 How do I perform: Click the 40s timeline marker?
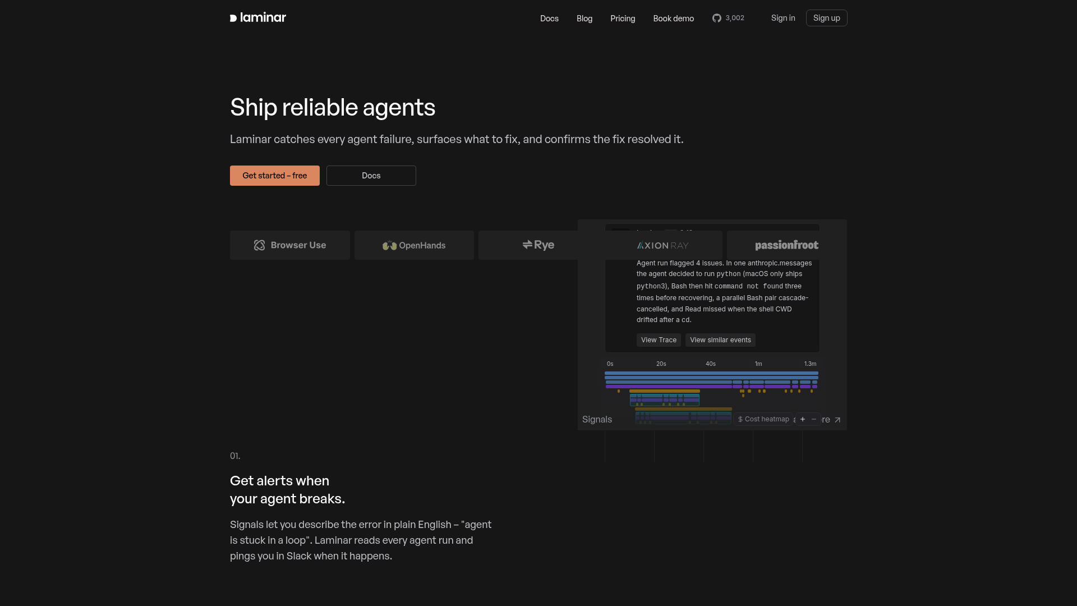(x=711, y=364)
